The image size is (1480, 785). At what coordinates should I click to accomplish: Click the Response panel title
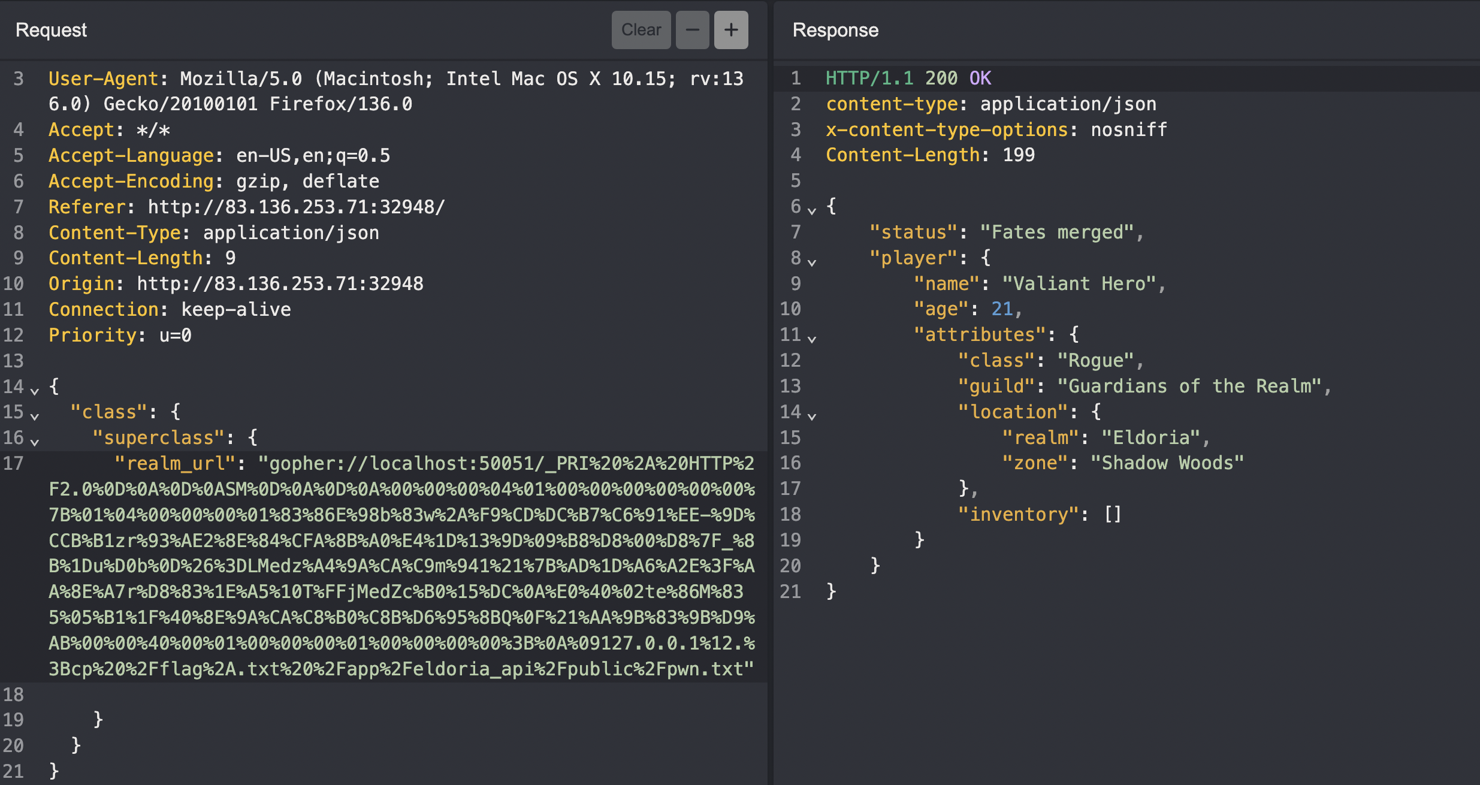click(835, 30)
